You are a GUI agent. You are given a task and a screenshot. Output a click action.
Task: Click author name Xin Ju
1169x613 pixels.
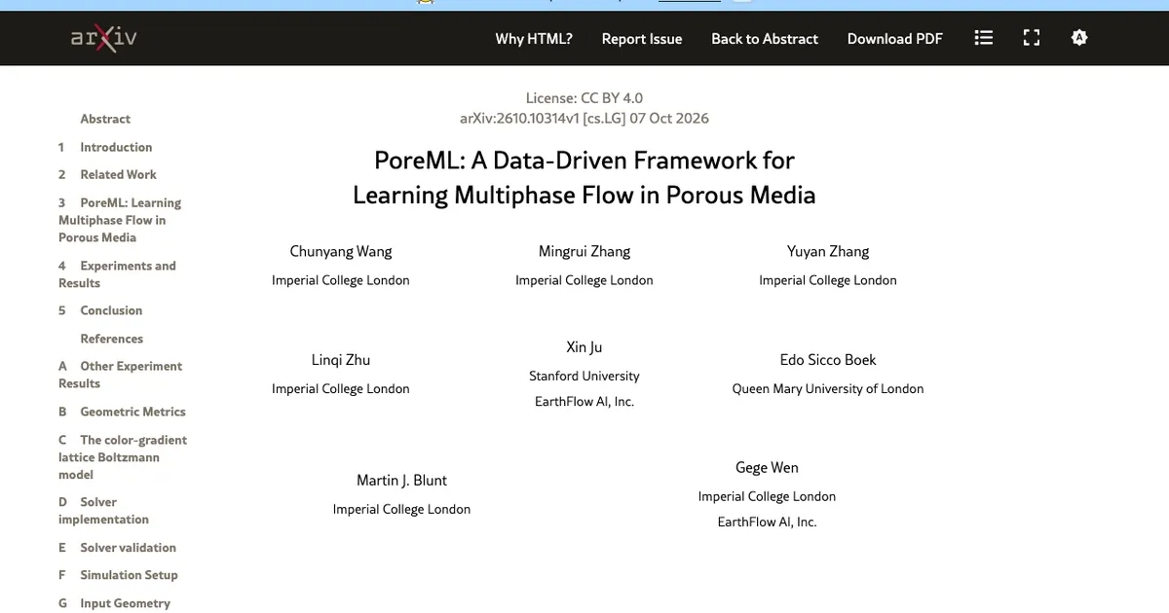coord(584,347)
